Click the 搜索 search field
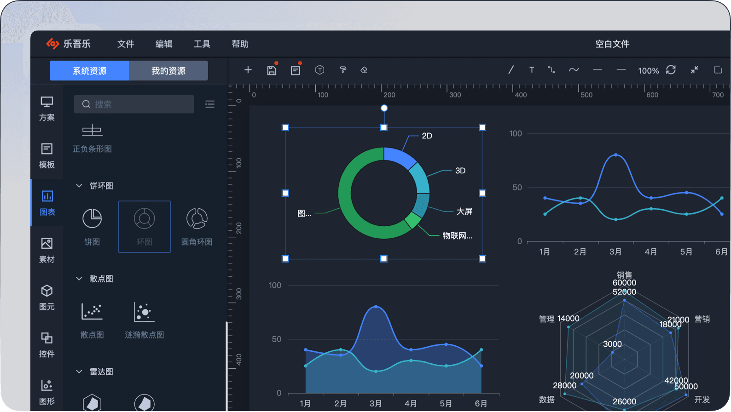The height and width of the screenshot is (412, 731). click(134, 104)
